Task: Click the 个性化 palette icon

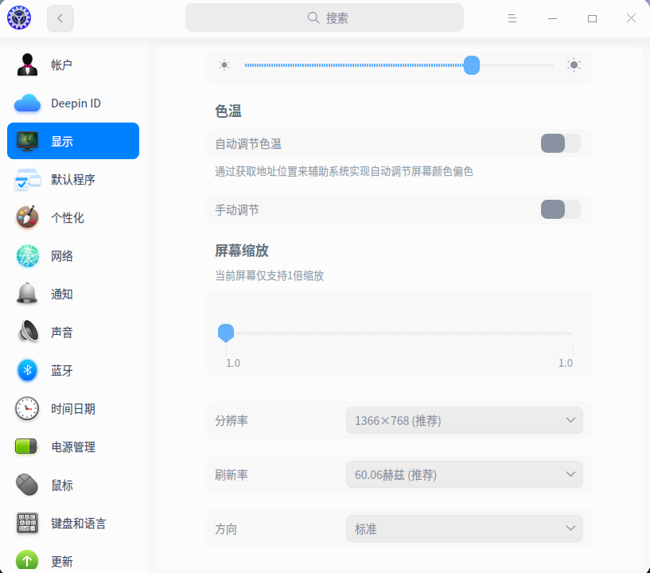Action: [27, 217]
